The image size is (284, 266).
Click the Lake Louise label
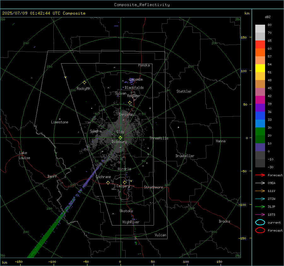click(25, 155)
